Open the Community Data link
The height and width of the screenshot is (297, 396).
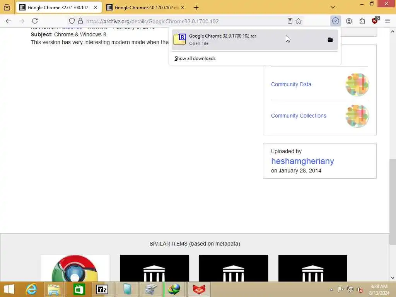pos(291,84)
